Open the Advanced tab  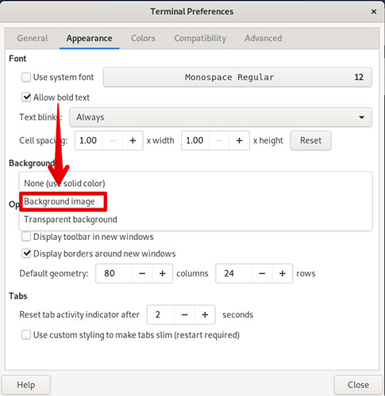coord(264,38)
